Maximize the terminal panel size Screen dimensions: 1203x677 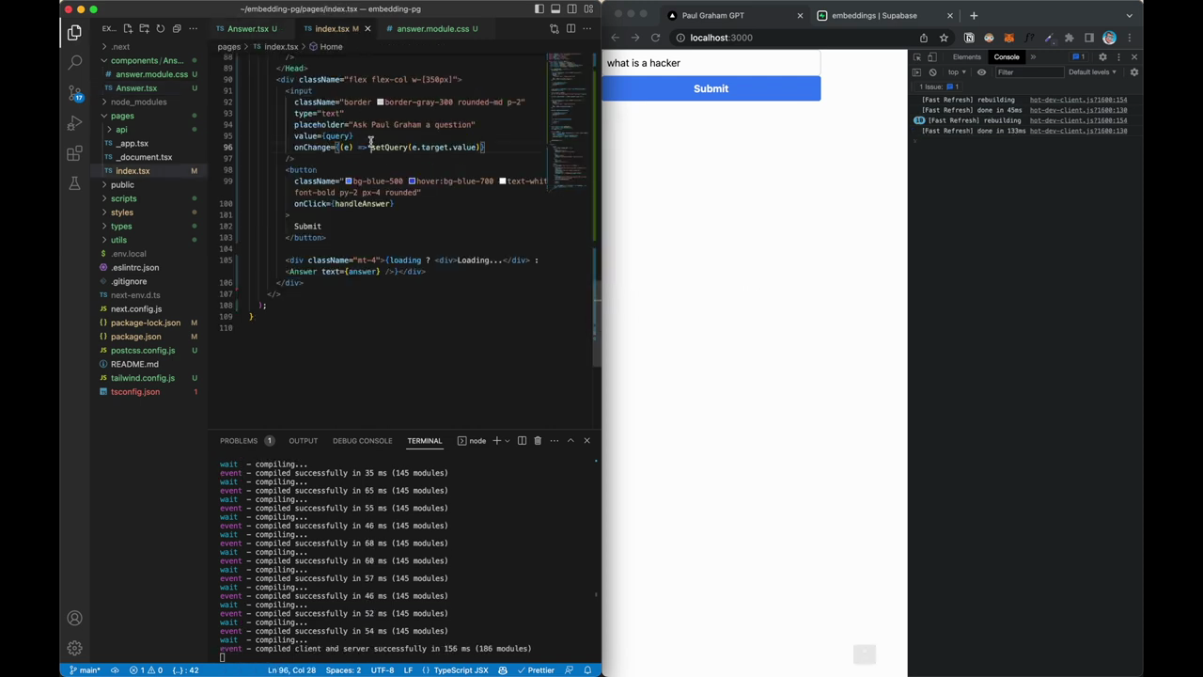tap(570, 440)
